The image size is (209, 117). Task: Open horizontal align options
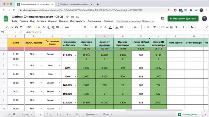pos(136,27)
